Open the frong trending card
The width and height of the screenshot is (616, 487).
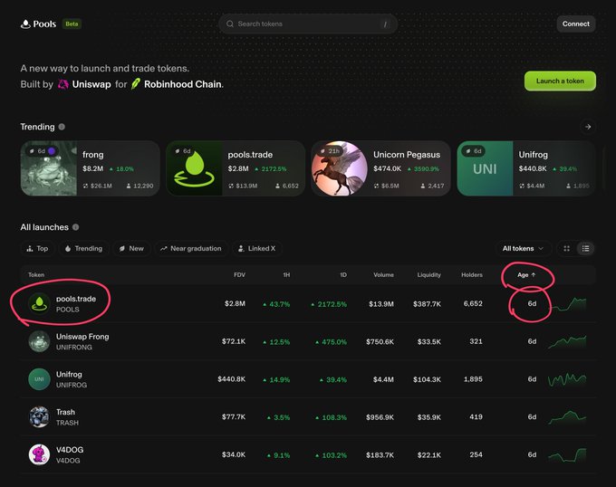(x=90, y=168)
